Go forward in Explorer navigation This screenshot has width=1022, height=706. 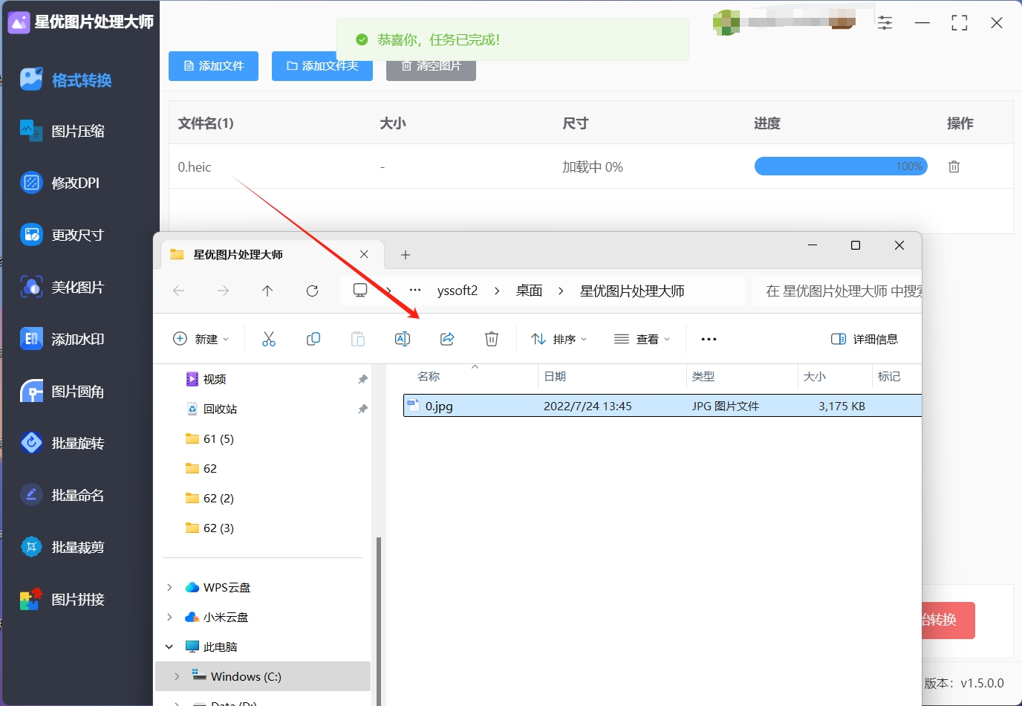(x=223, y=291)
